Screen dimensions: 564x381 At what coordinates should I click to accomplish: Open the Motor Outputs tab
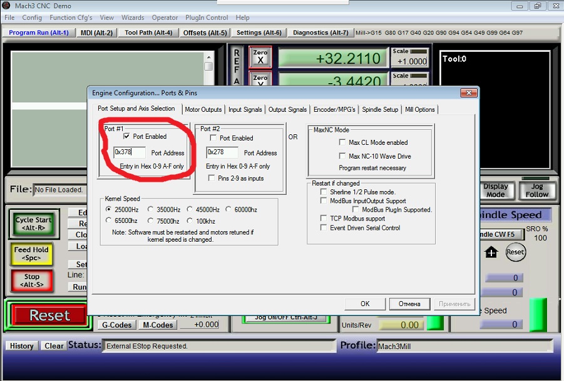[203, 109]
